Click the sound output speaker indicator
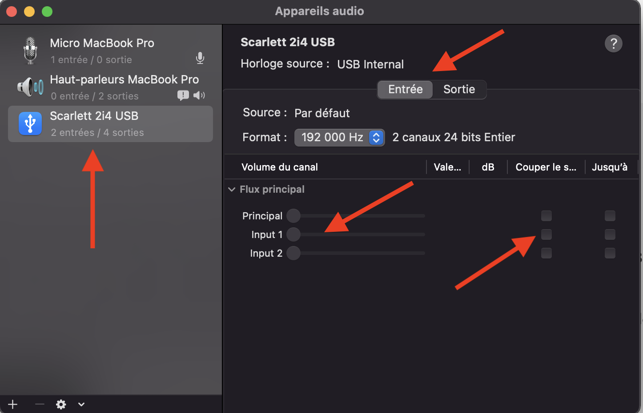The height and width of the screenshot is (413, 643). [x=199, y=95]
